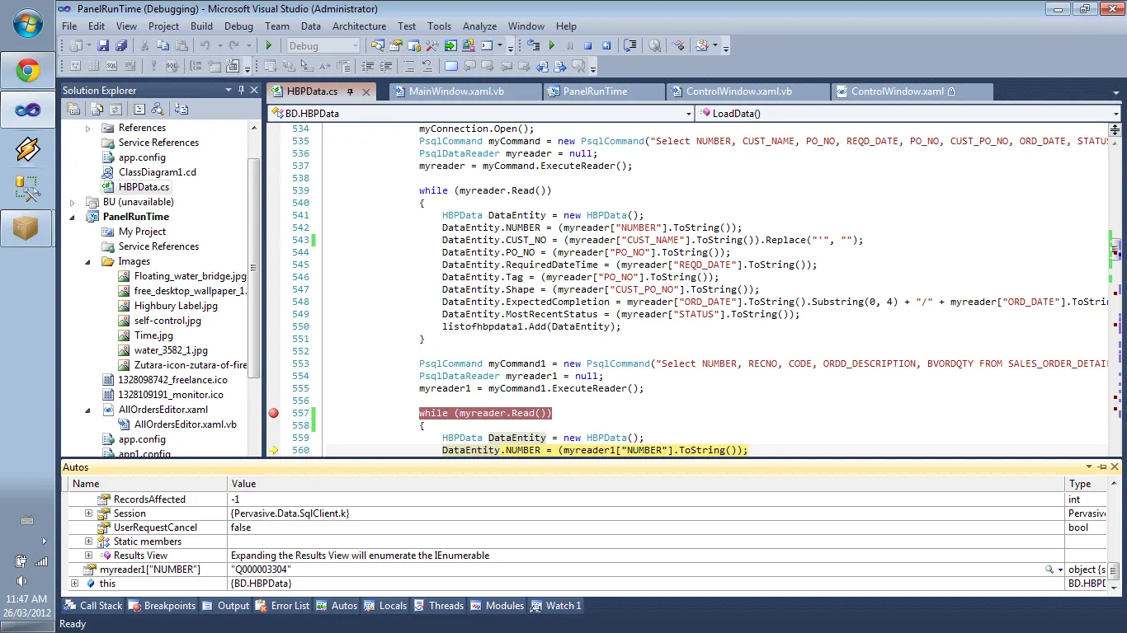Image resolution: width=1127 pixels, height=633 pixels.
Task: Click the Toggle Bookmark icon
Action: coord(450,67)
